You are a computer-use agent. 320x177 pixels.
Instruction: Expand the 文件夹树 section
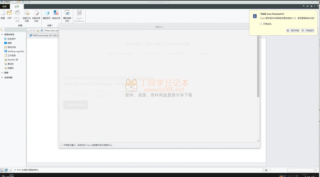tap(2, 78)
